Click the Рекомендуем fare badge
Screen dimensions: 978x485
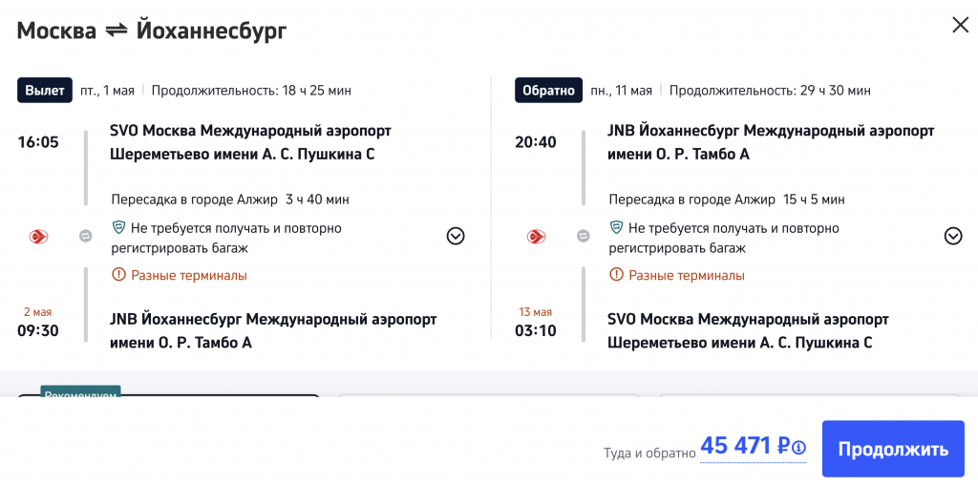(80, 394)
